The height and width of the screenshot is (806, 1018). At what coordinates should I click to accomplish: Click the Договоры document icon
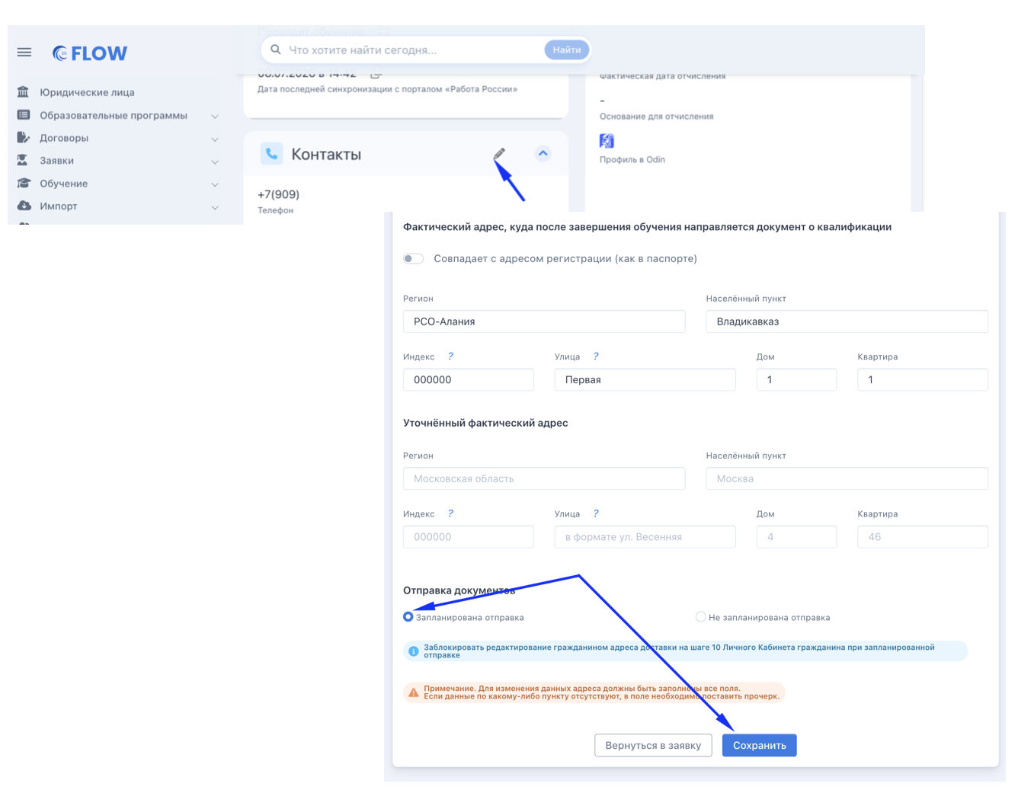coord(24,138)
